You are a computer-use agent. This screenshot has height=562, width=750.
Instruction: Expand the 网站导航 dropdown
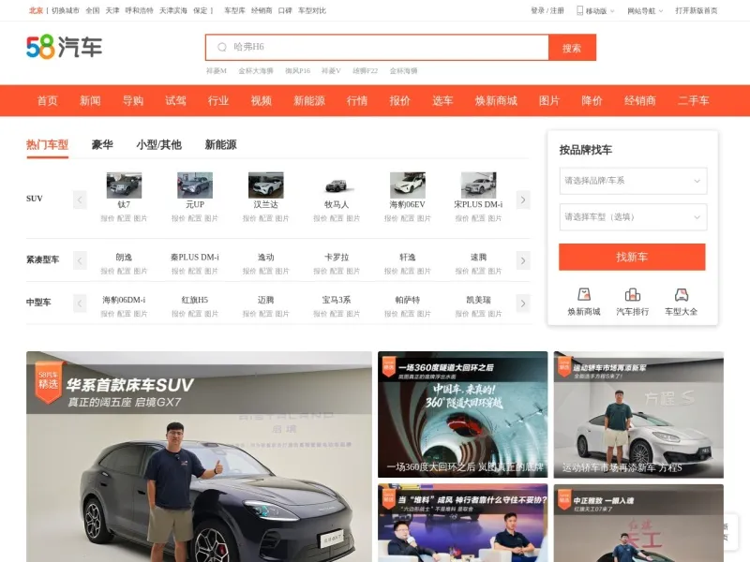(x=645, y=10)
